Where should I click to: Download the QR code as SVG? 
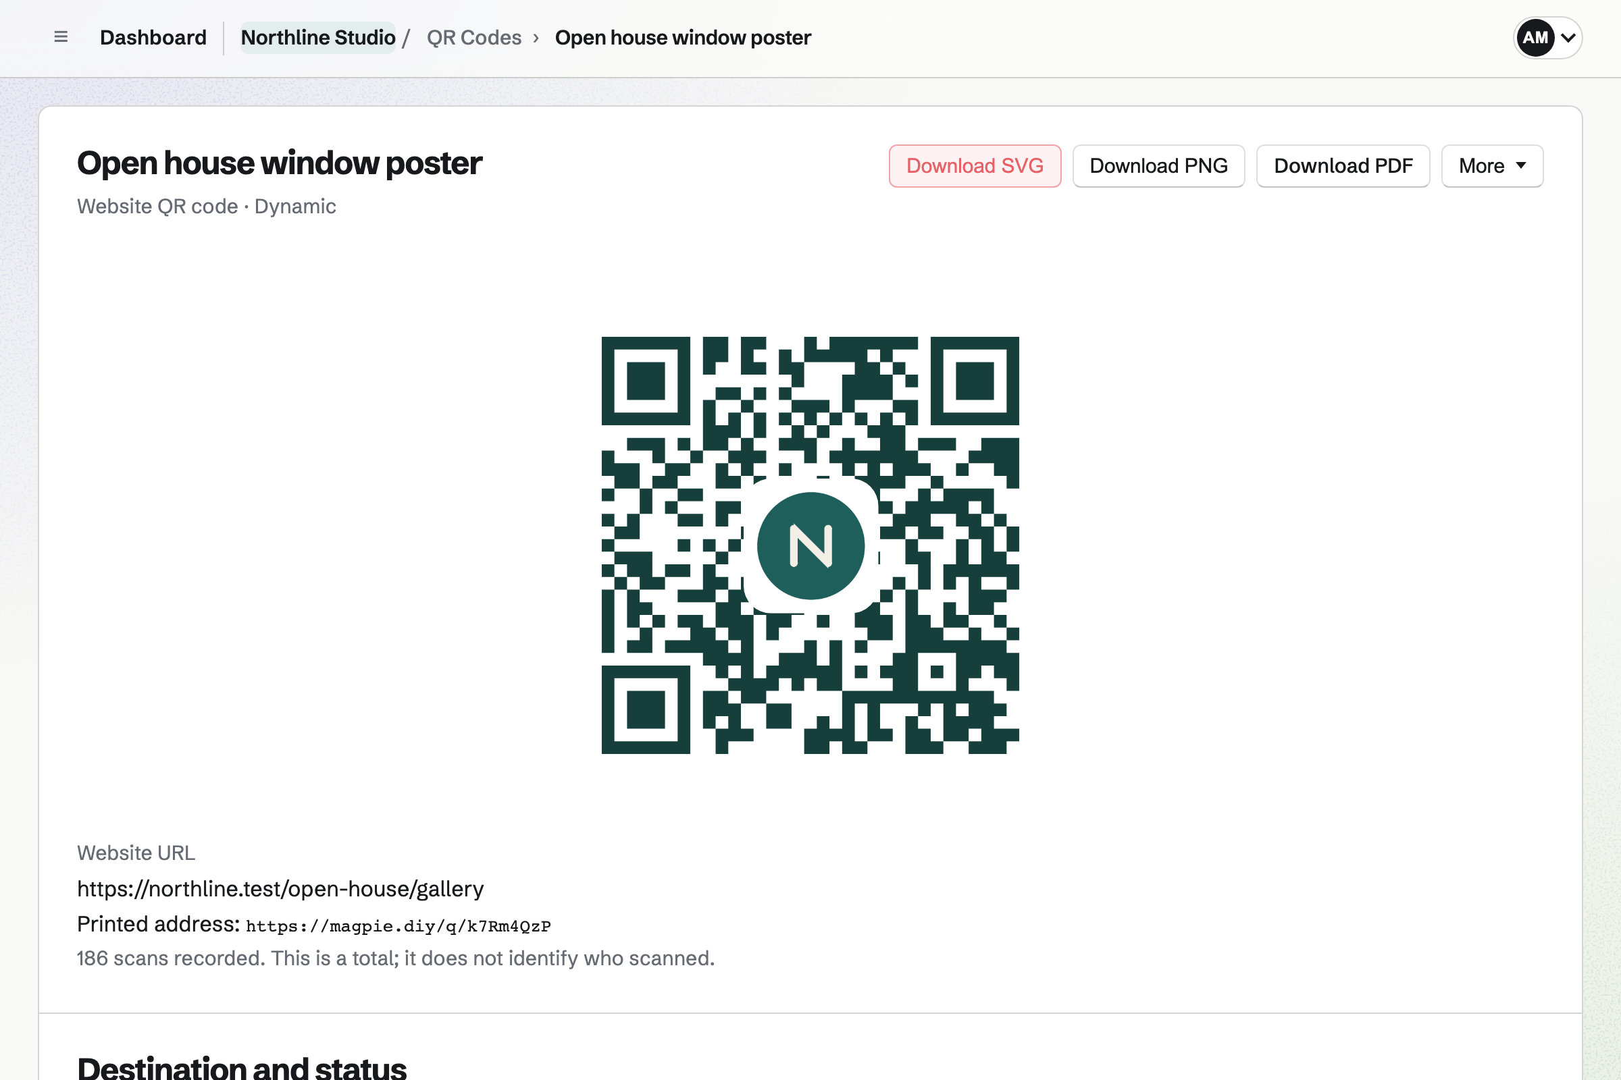[975, 166]
